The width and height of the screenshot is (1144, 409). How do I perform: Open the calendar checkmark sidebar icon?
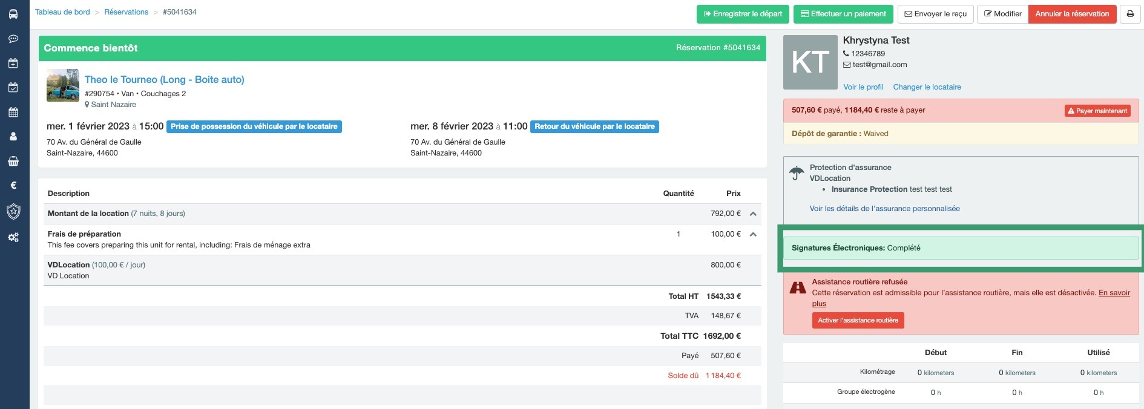coord(13,88)
